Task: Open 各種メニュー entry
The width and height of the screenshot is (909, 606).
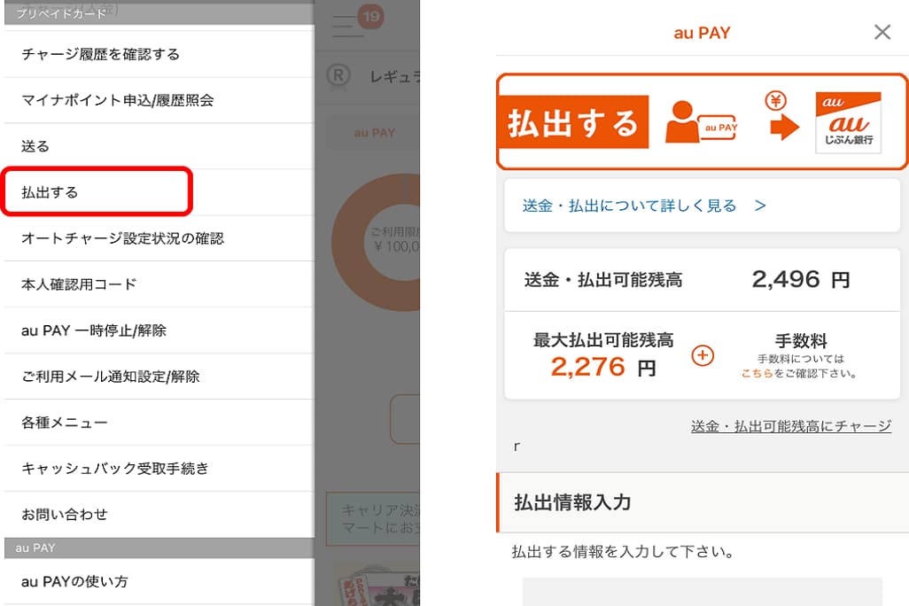Action: click(x=159, y=423)
